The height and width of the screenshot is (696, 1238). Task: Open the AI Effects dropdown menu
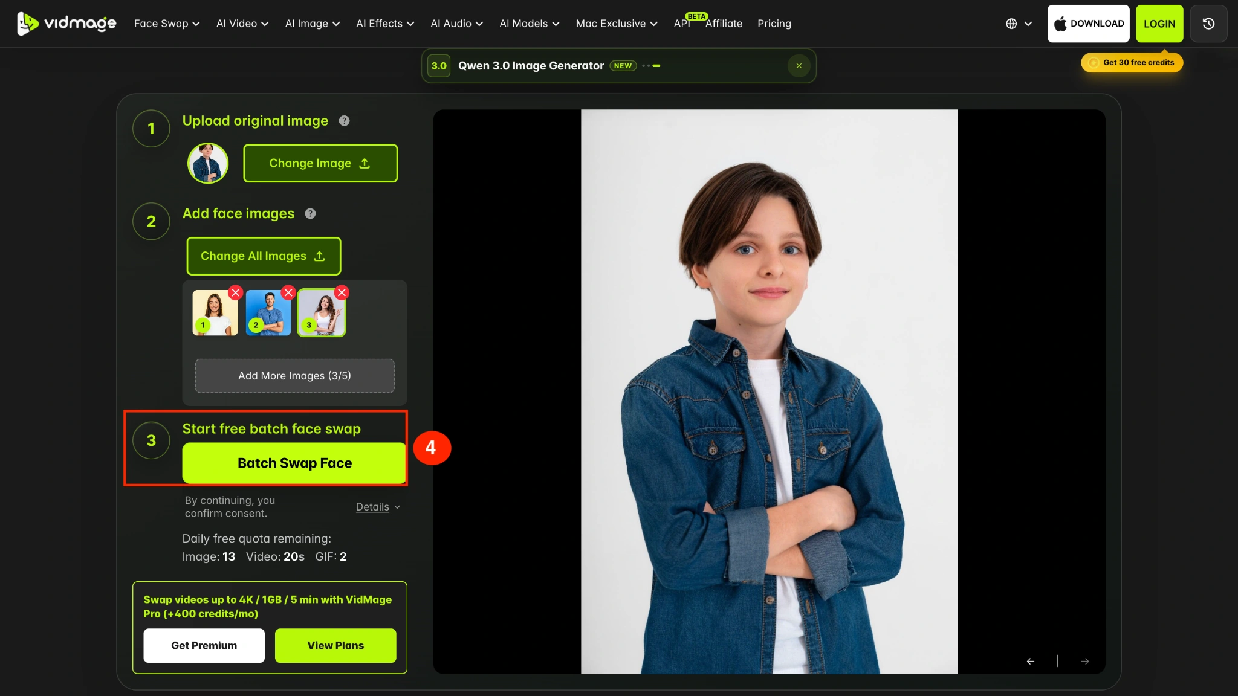(385, 24)
